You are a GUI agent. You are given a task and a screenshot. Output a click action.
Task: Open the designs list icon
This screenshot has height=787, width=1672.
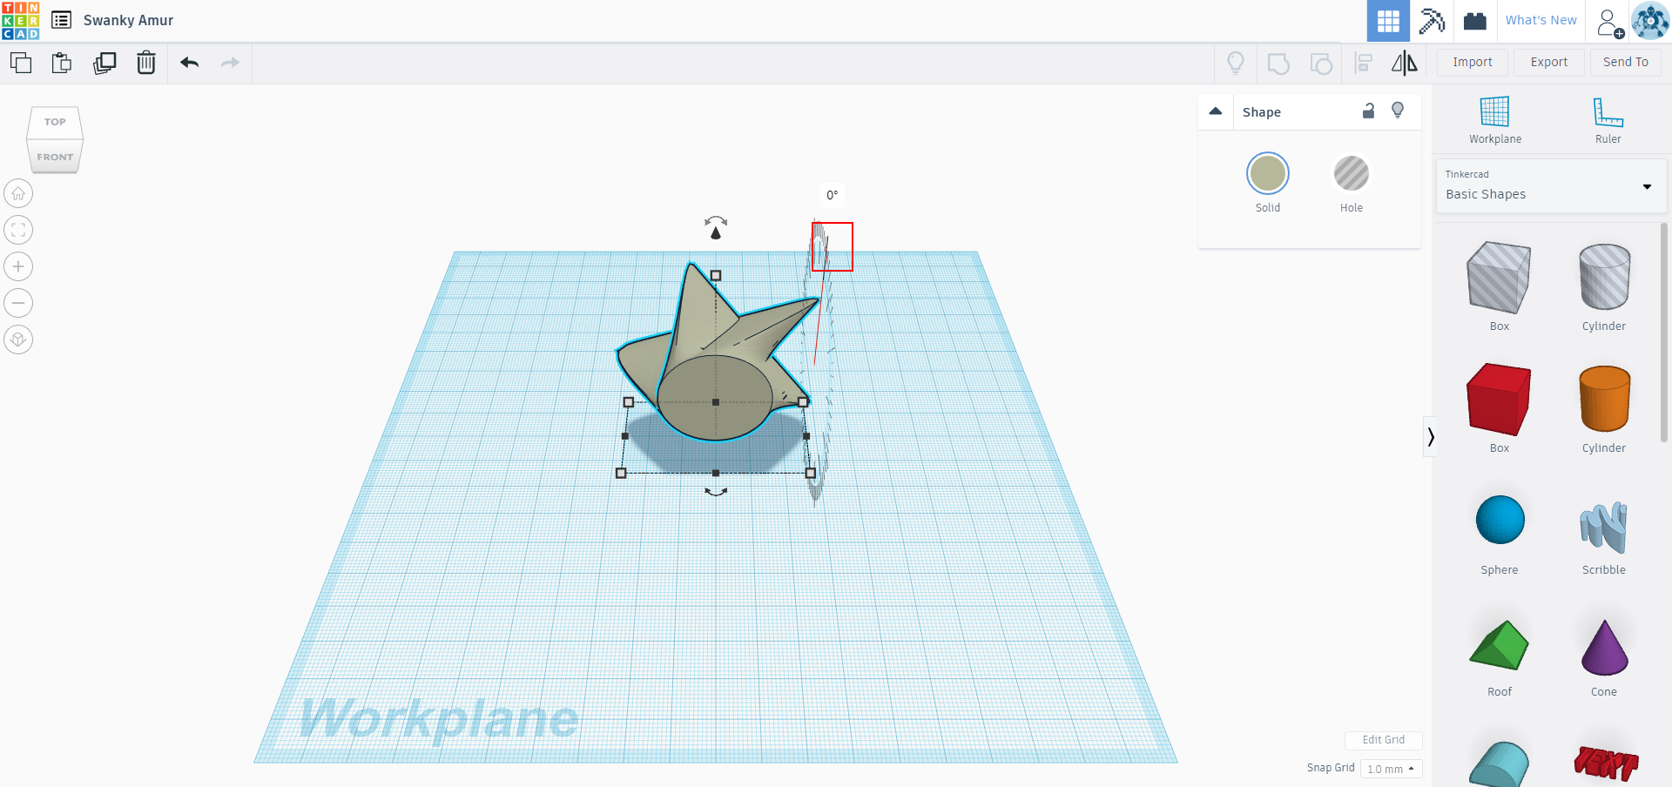(61, 20)
